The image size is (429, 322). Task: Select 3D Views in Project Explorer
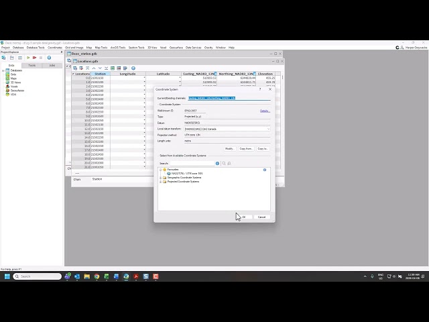(15, 83)
